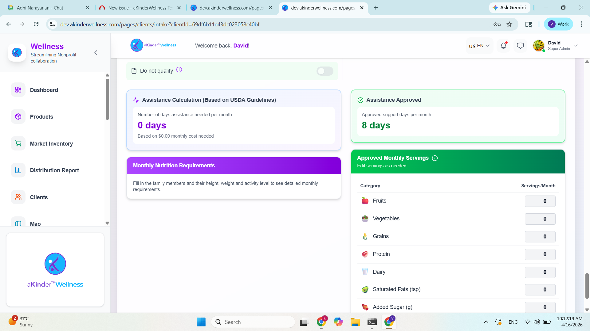Open the notifications bell icon
Image resolution: width=590 pixels, height=331 pixels.
[x=503, y=46]
